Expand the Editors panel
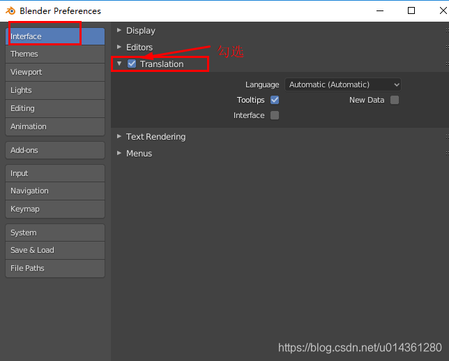This screenshot has width=449, height=361. pyautogui.click(x=119, y=47)
